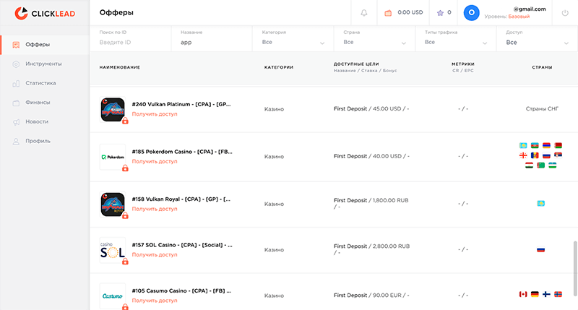Click the Название field containing app

tap(212, 39)
